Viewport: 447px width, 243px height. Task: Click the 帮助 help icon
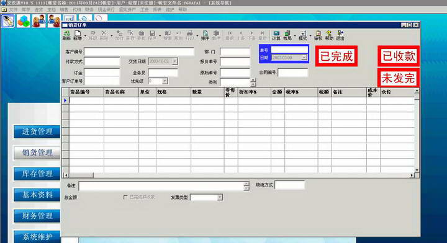329,35
